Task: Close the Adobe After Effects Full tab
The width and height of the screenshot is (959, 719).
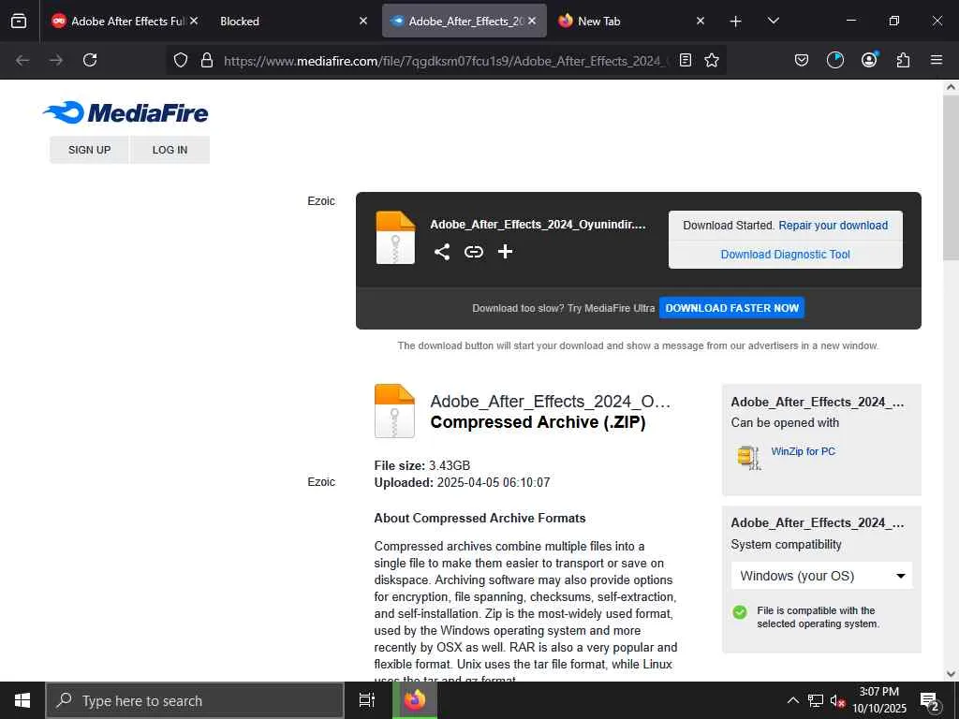Action: tap(194, 21)
